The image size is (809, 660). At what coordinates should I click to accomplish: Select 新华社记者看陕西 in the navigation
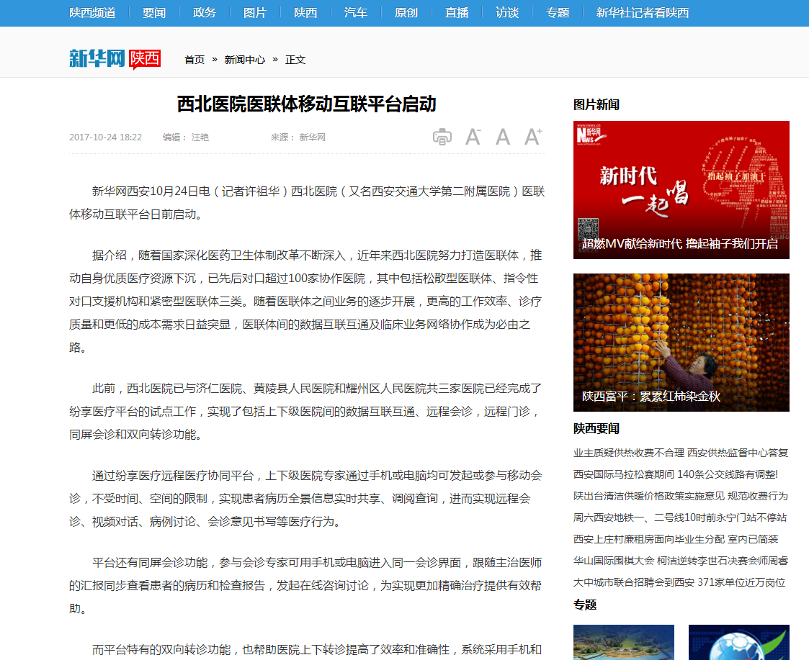tap(643, 13)
